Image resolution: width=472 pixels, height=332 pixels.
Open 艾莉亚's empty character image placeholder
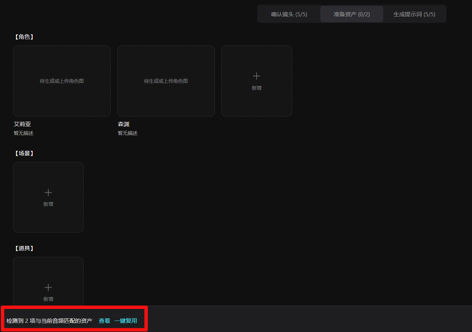(x=62, y=81)
